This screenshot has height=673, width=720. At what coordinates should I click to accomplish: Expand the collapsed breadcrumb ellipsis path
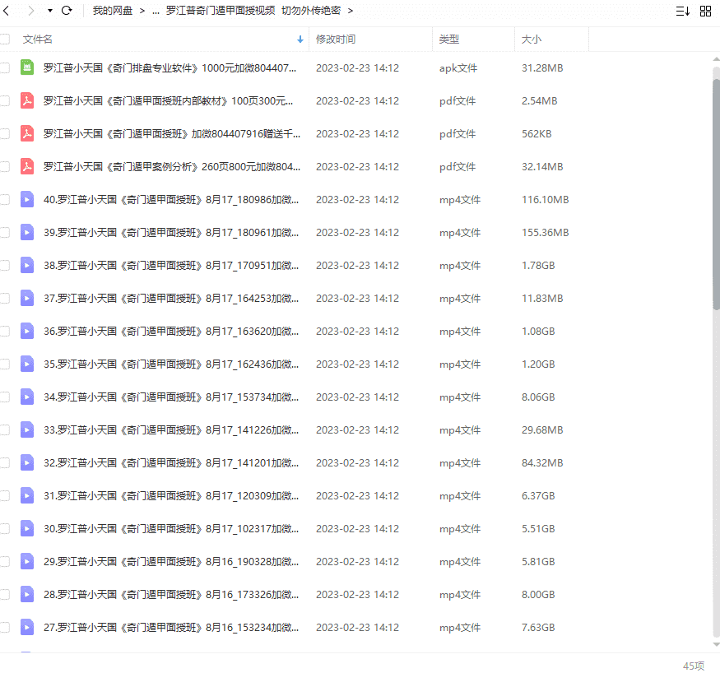click(x=156, y=11)
